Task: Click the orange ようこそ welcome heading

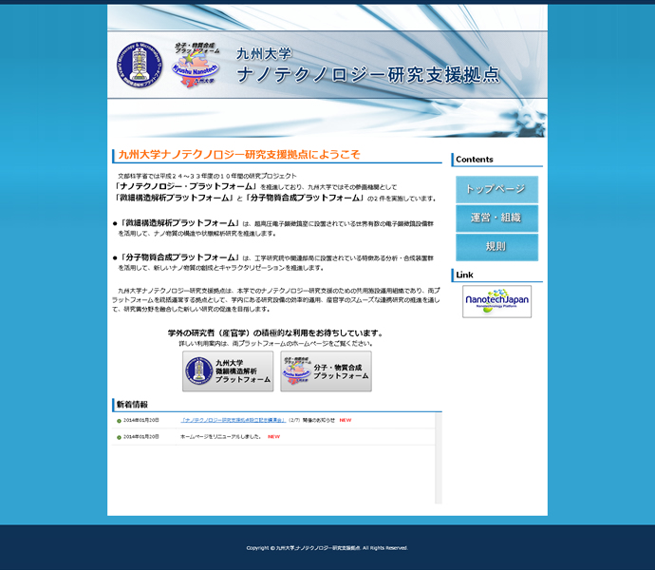Action: pos(239,155)
